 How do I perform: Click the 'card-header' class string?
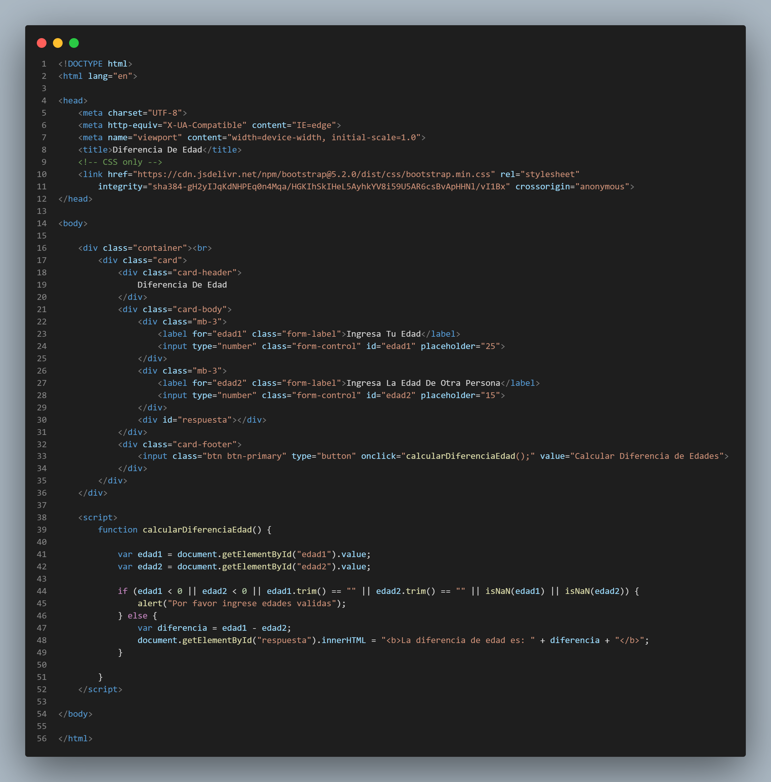[x=207, y=272]
